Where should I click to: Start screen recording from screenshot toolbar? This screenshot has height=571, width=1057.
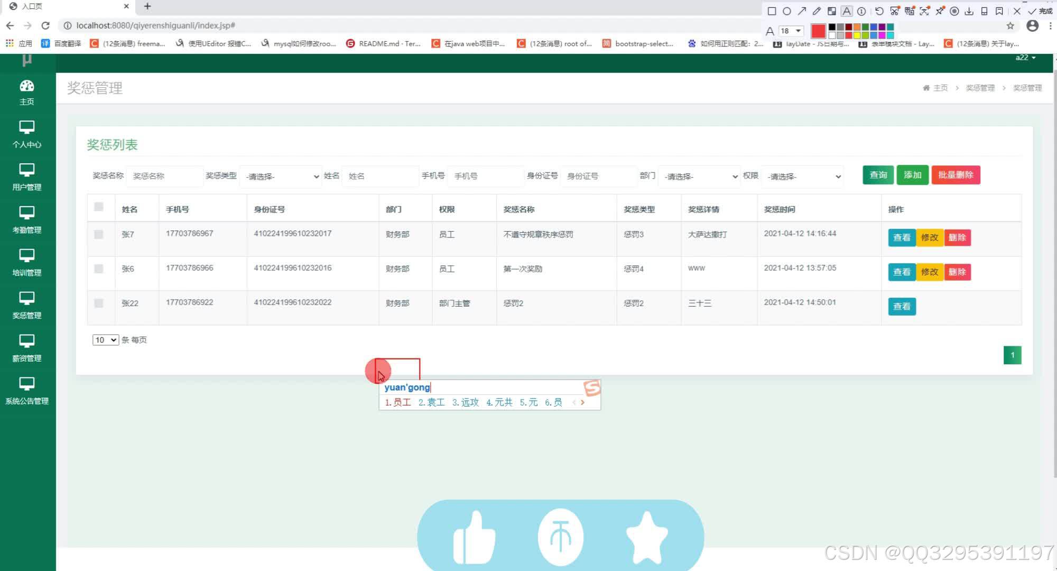tap(954, 11)
